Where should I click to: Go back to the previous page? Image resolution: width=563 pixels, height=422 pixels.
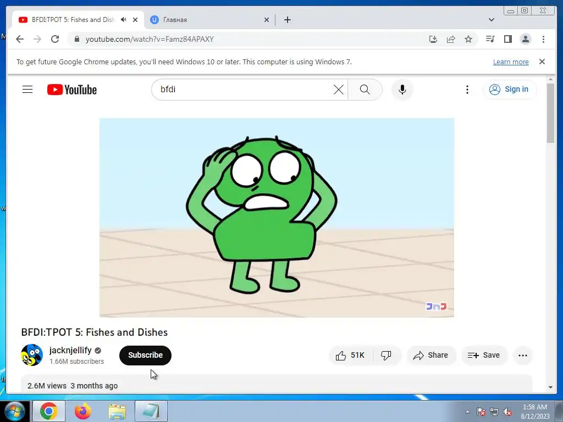20,39
